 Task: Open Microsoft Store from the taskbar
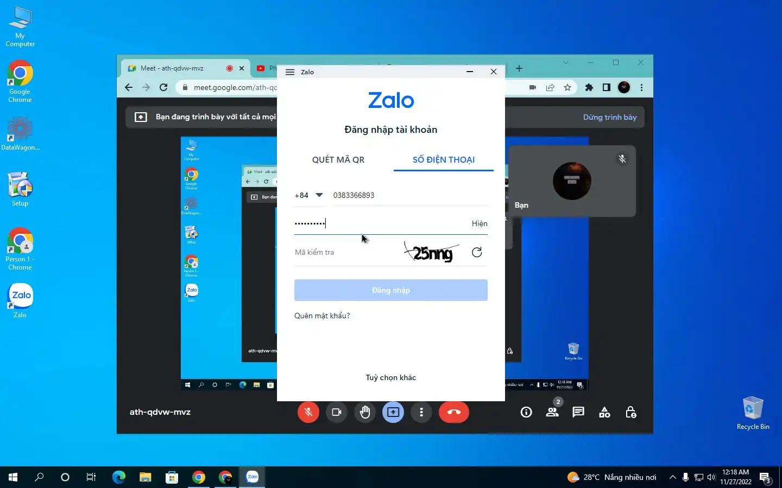click(x=172, y=477)
